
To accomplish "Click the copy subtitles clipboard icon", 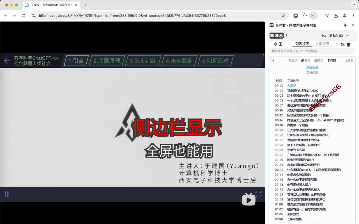I will 349,45.
